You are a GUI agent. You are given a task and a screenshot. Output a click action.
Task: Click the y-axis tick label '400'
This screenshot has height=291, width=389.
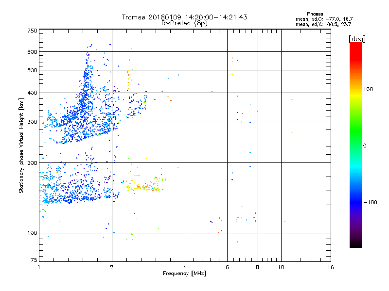click(x=32, y=93)
